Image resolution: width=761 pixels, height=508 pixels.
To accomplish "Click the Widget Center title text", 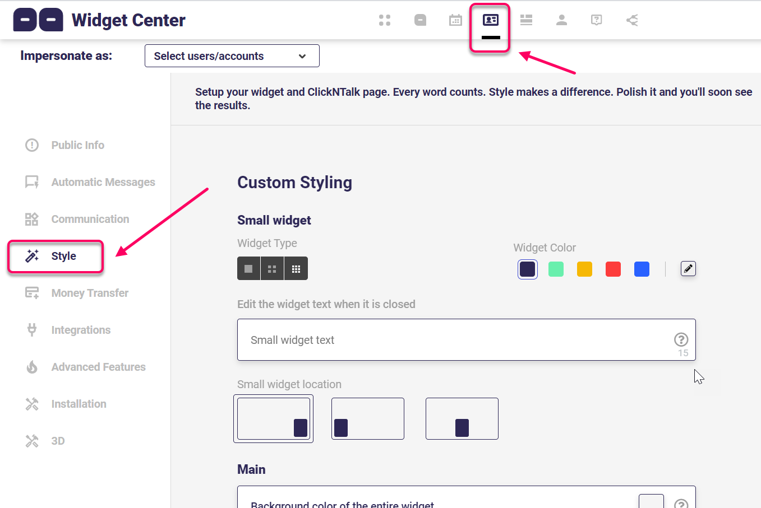I will tap(128, 20).
